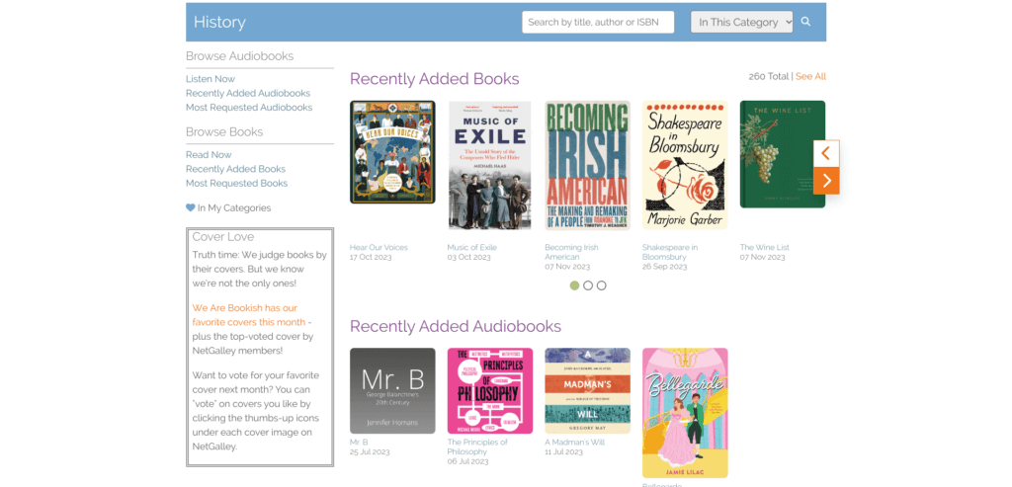
Task: Click the Cover Love heading
Action: point(223,237)
